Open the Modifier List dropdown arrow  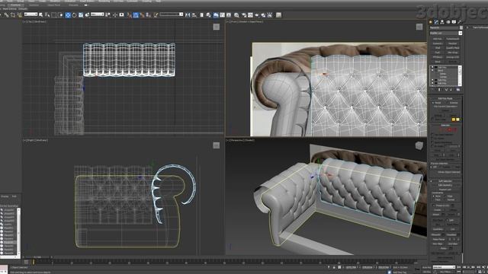coord(461,33)
